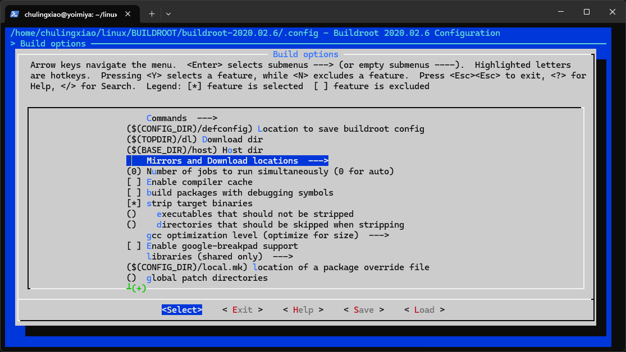Open the tab profile dropdown chevron
Image resolution: width=626 pixels, height=352 pixels.
(x=168, y=14)
